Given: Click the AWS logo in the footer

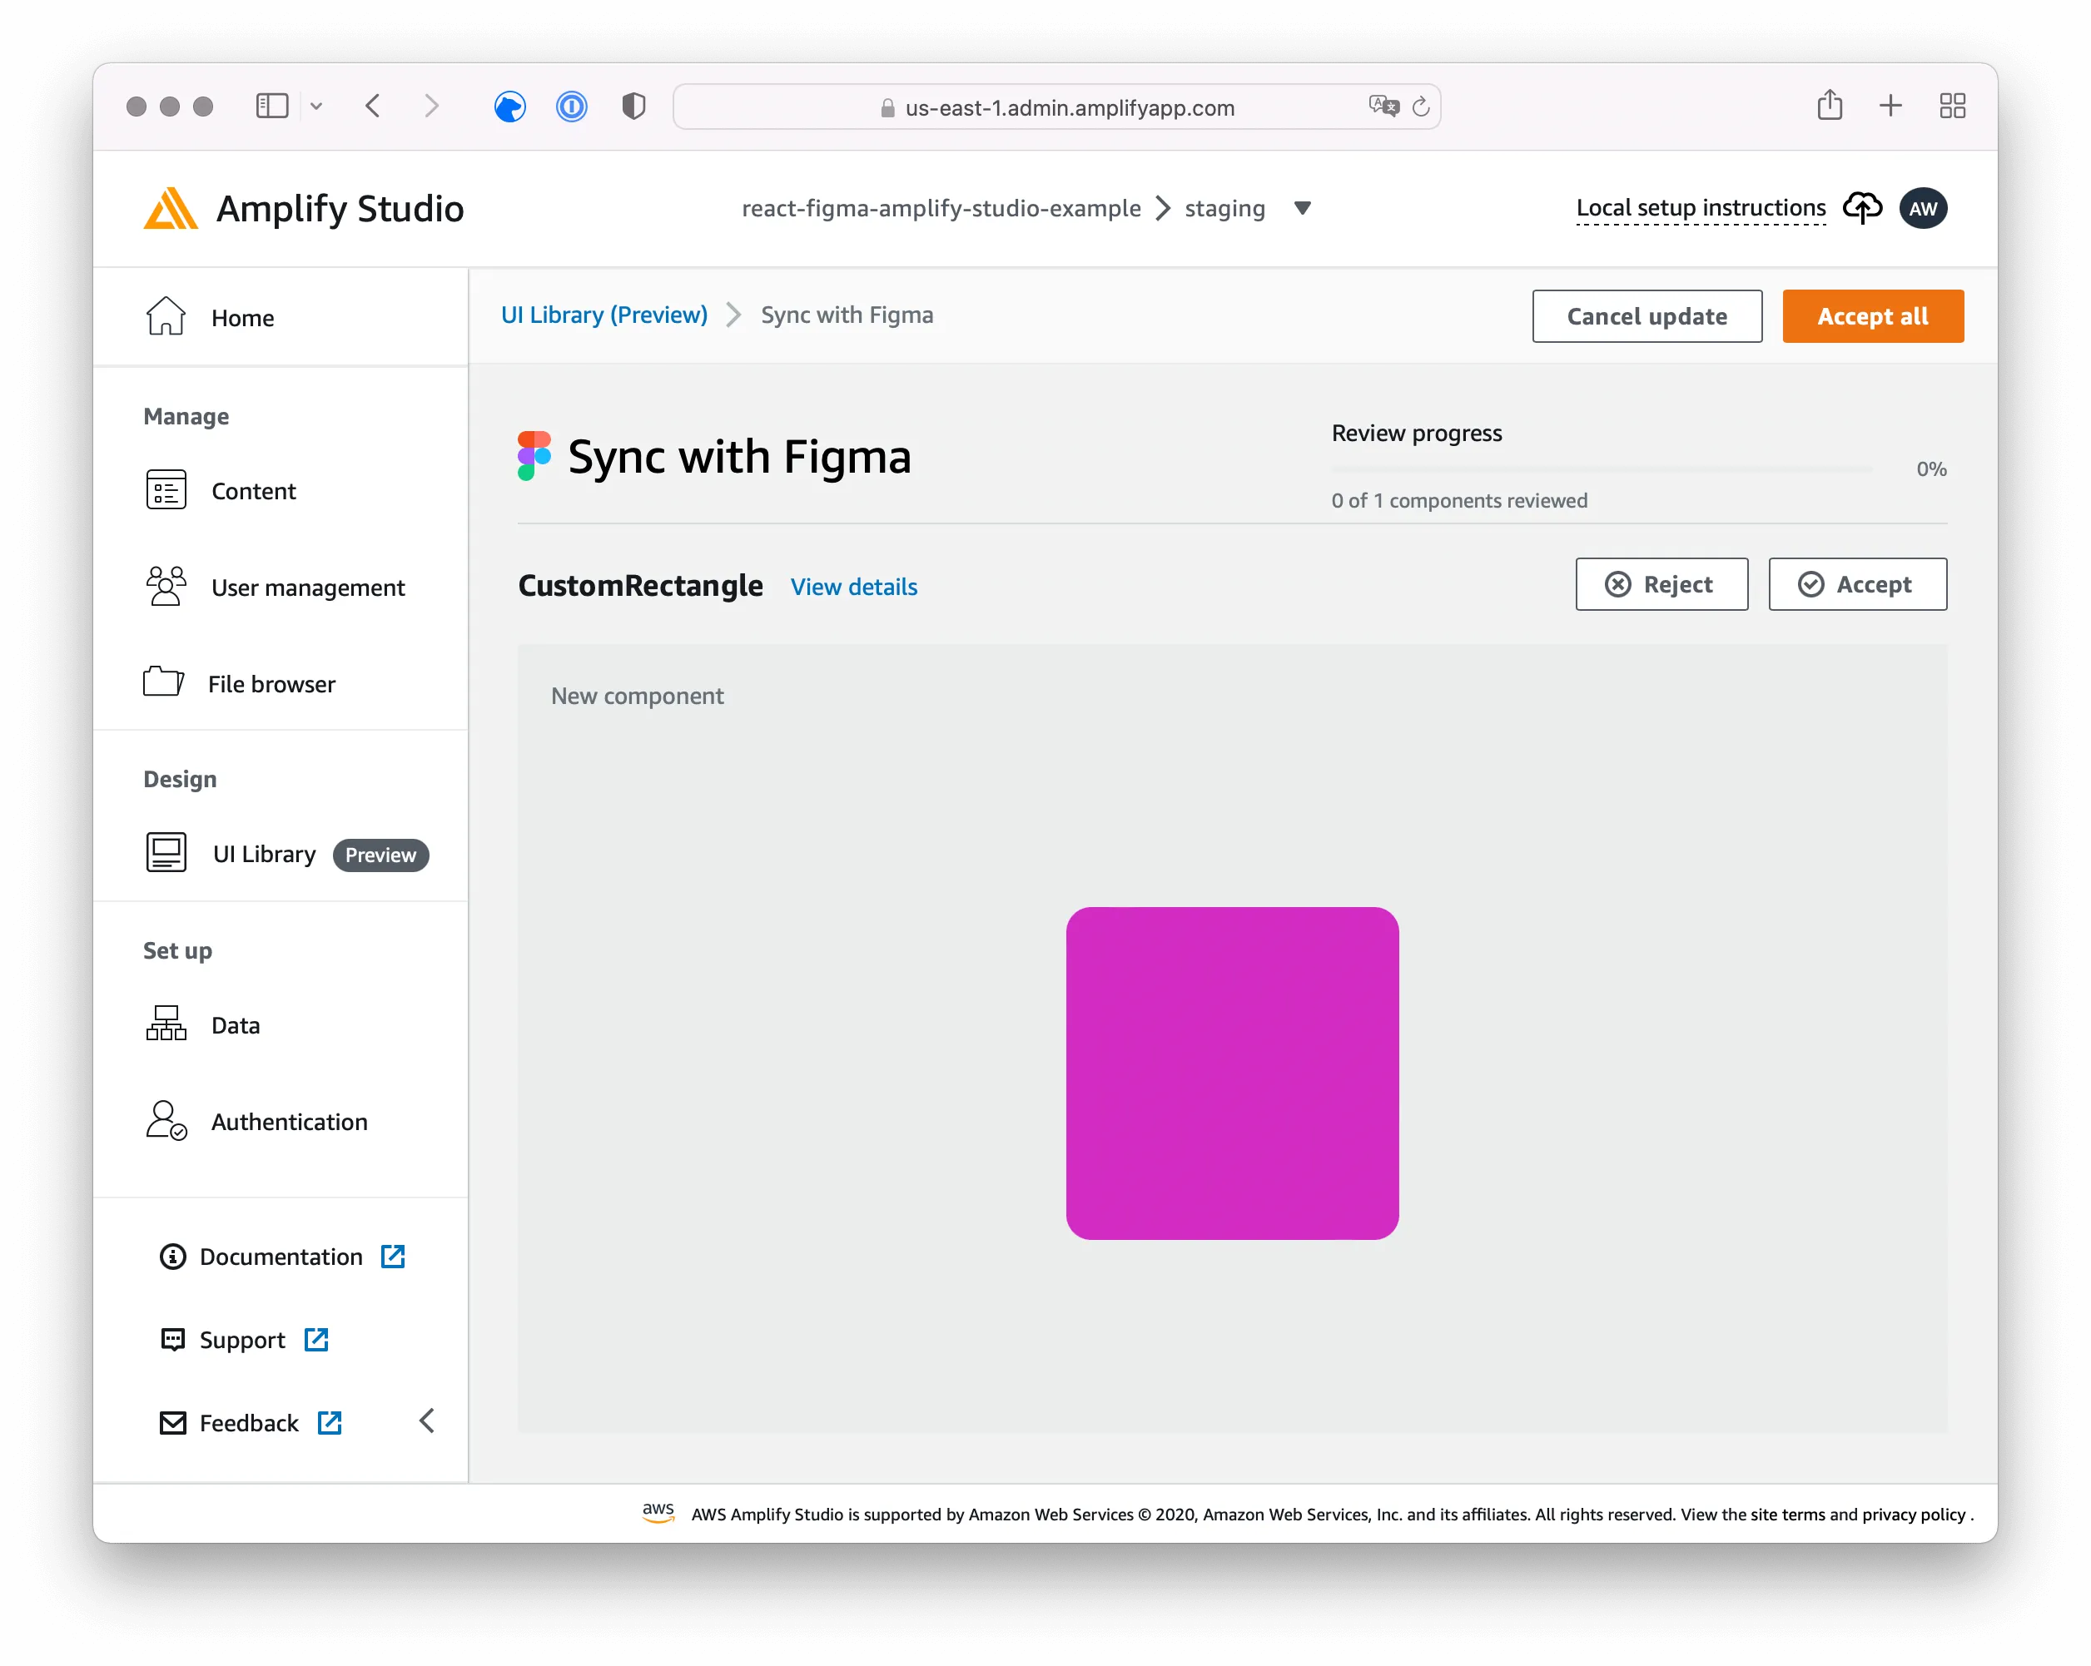Looking at the screenshot, I should tap(658, 1513).
